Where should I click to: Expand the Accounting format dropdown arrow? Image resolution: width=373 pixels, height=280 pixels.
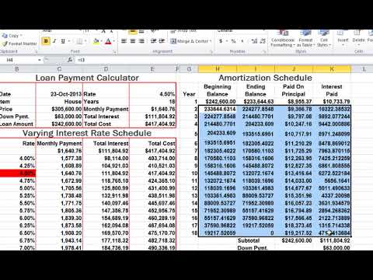point(226,41)
